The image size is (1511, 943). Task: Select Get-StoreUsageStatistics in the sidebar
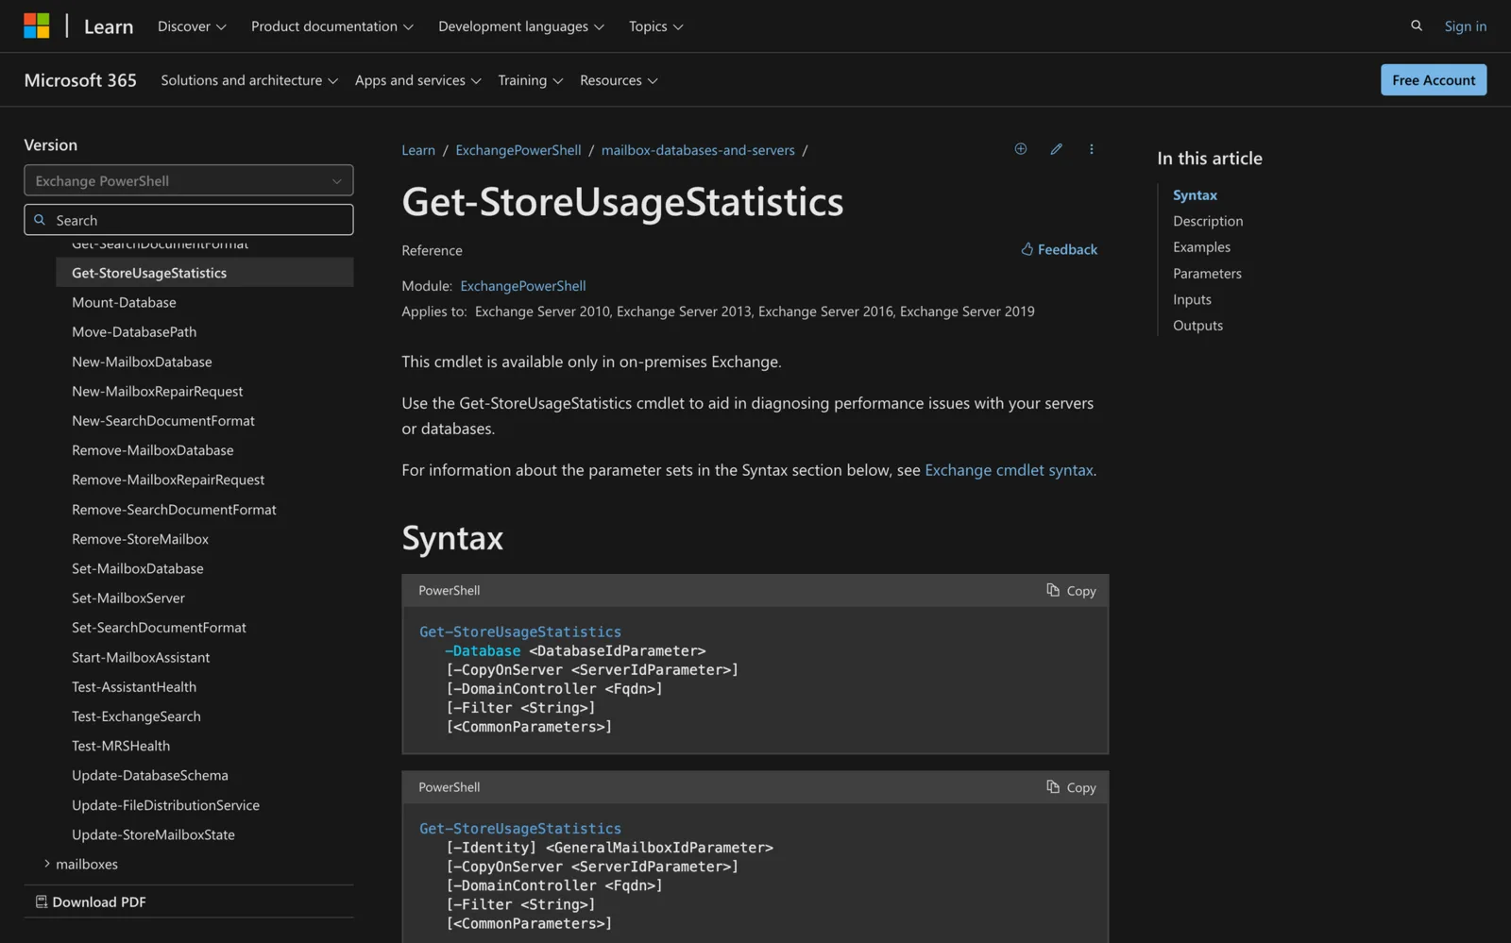pyautogui.click(x=205, y=273)
